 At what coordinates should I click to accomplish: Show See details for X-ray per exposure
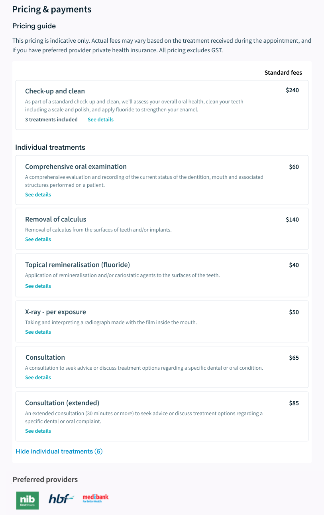pos(38,332)
